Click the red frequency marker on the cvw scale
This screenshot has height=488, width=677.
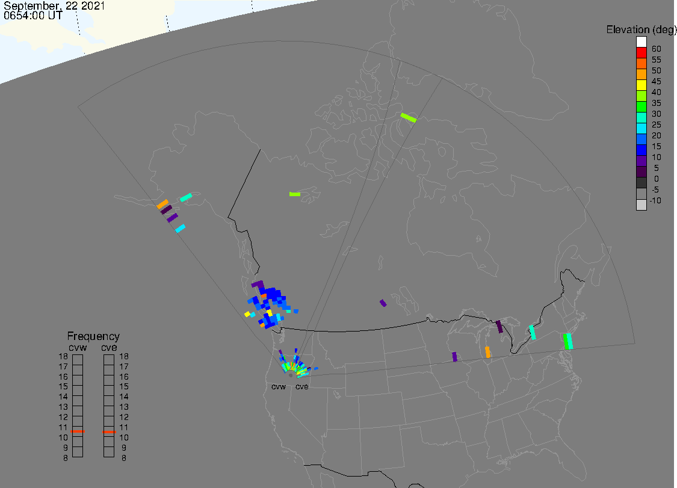(78, 431)
